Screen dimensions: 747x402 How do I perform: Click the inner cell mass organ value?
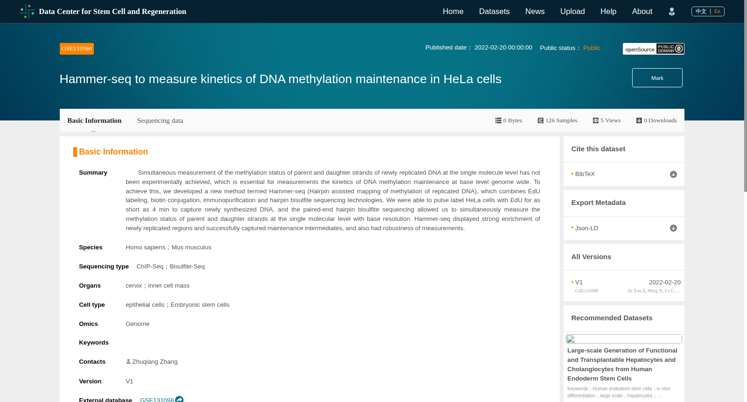pyautogui.click(x=169, y=285)
